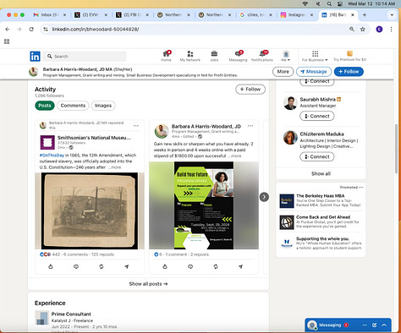
Task: Compose a new message icon
Action: 374,325
